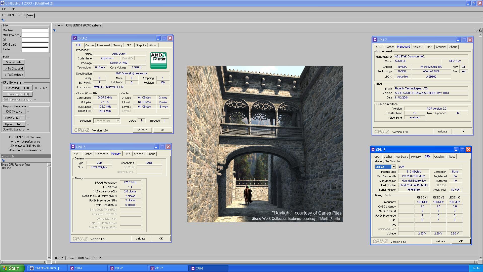
Task: Open About tab in the CPU-Z Mainboard window
Action: (453, 47)
